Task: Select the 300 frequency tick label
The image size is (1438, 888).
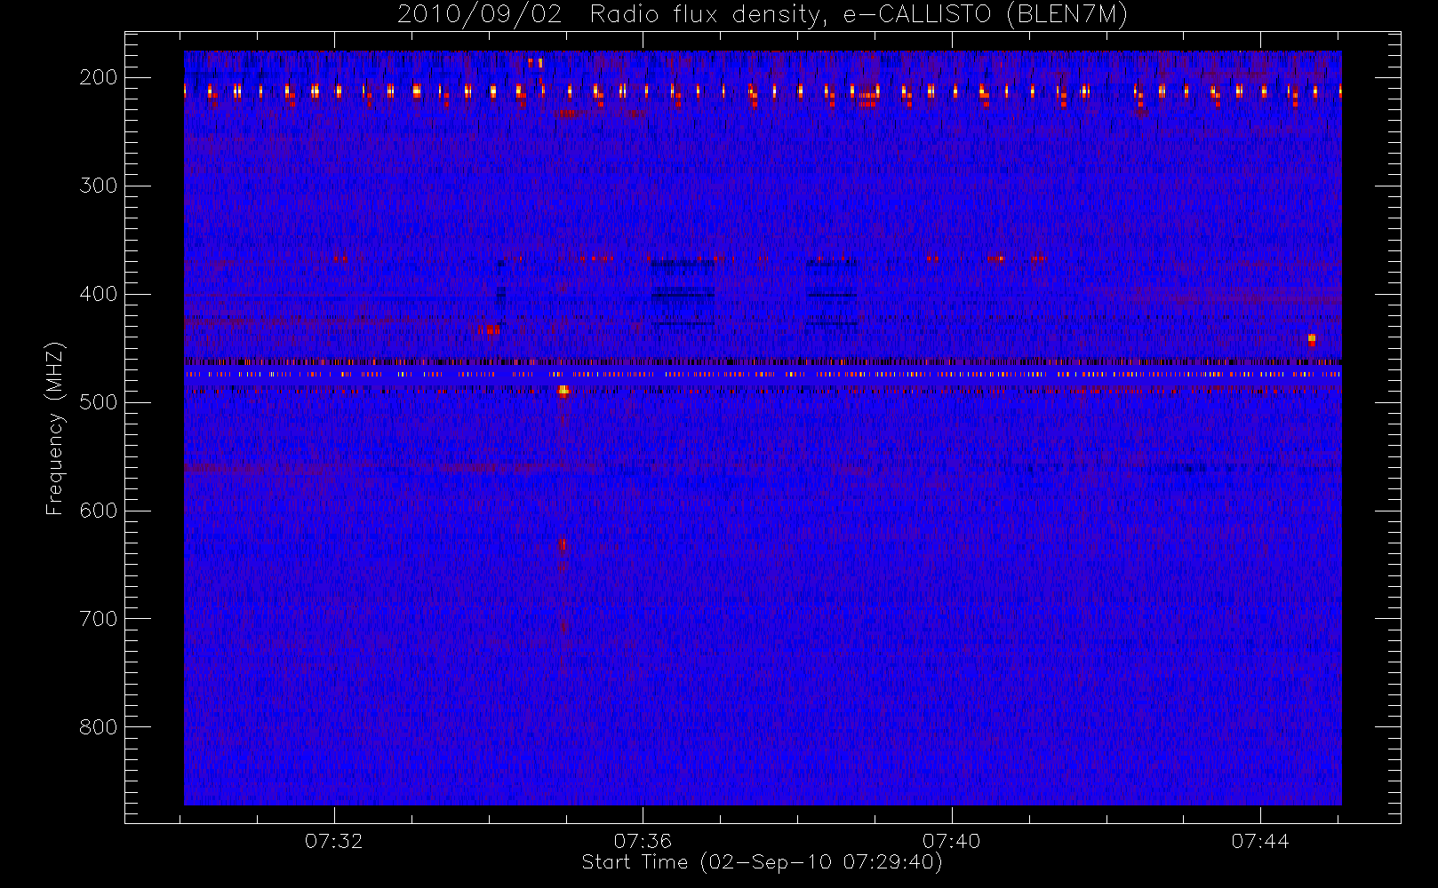Action: (x=99, y=186)
